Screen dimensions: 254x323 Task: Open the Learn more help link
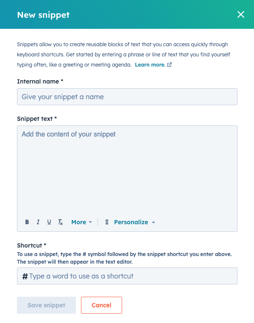(150, 65)
